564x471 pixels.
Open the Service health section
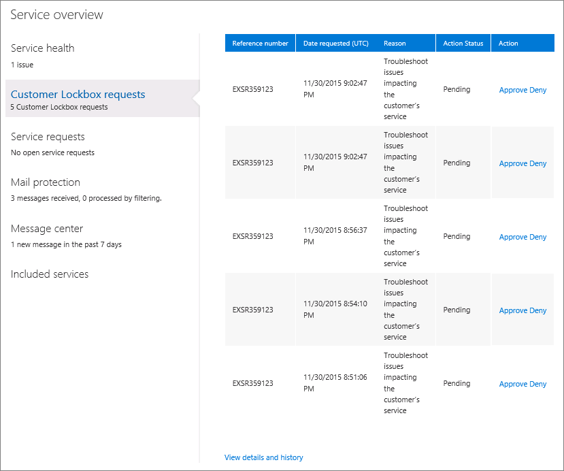click(42, 48)
